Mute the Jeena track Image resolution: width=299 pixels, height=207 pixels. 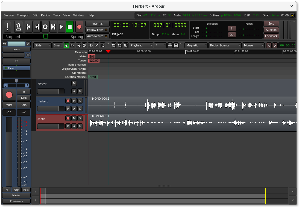coord(74,118)
